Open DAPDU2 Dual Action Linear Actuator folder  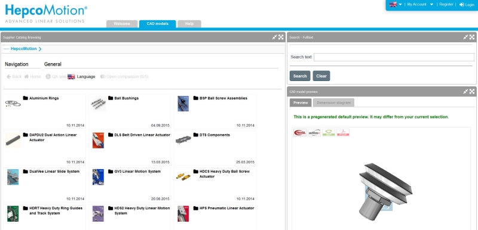(x=53, y=137)
